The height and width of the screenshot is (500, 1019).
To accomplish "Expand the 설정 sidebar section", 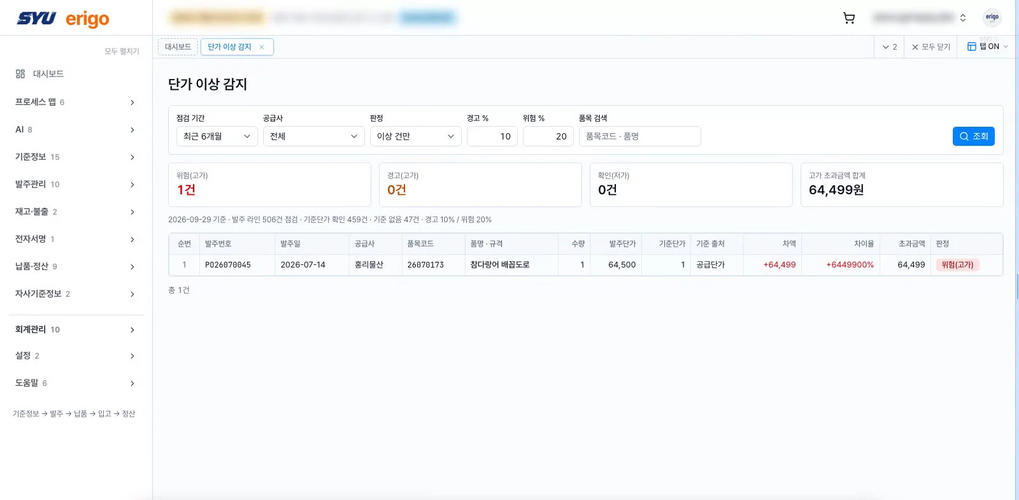I will click(76, 355).
